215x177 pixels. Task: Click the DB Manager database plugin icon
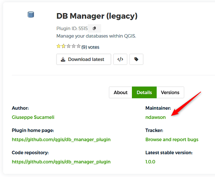point(31,15)
